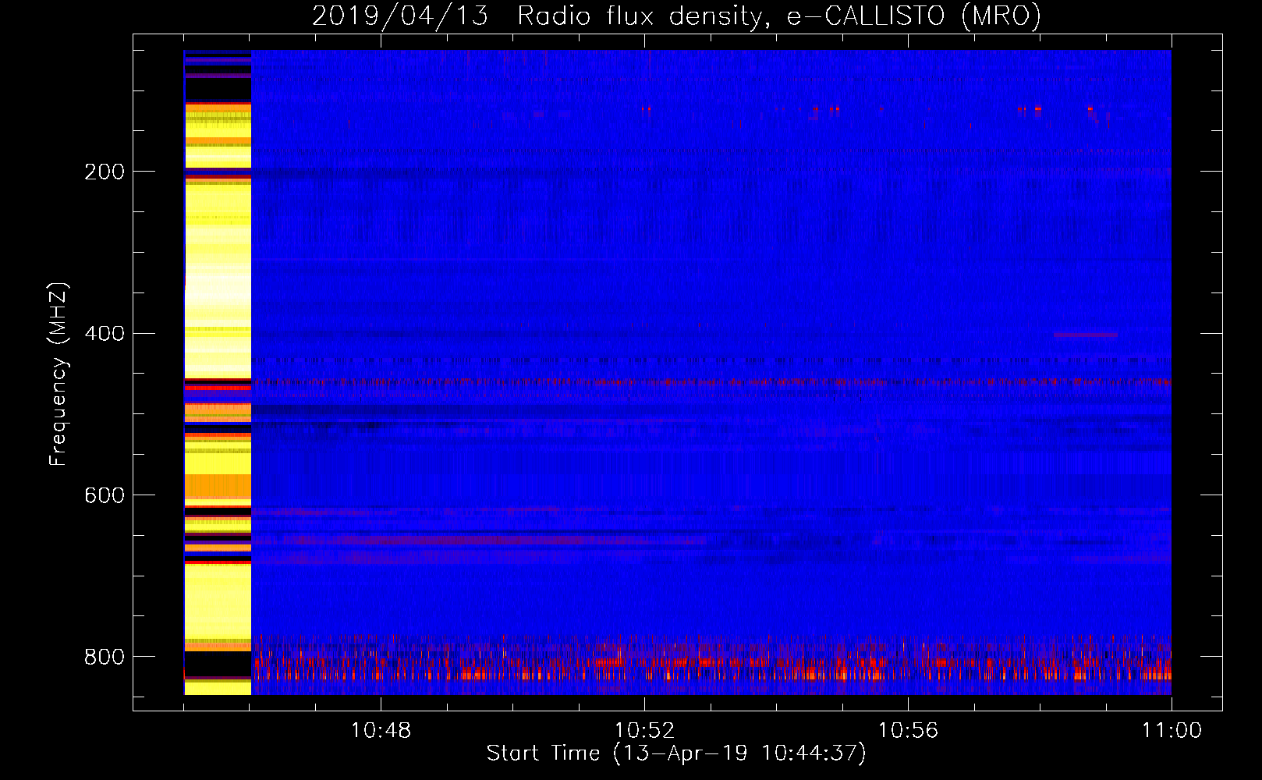Select the '10:52' time tick label
The width and height of the screenshot is (1262, 780).
click(x=644, y=730)
